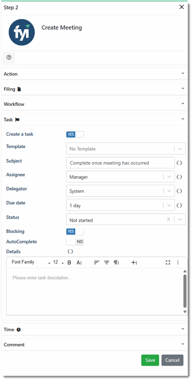The width and height of the screenshot is (193, 381).
Task: Toggle the AutoComplete switch
Action: pyautogui.click(x=75, y=242)
